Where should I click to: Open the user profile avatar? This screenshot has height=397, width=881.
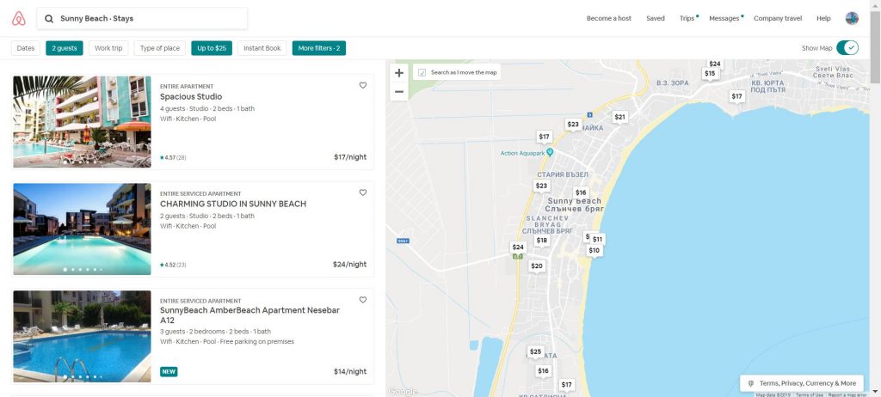coord(852,18)
